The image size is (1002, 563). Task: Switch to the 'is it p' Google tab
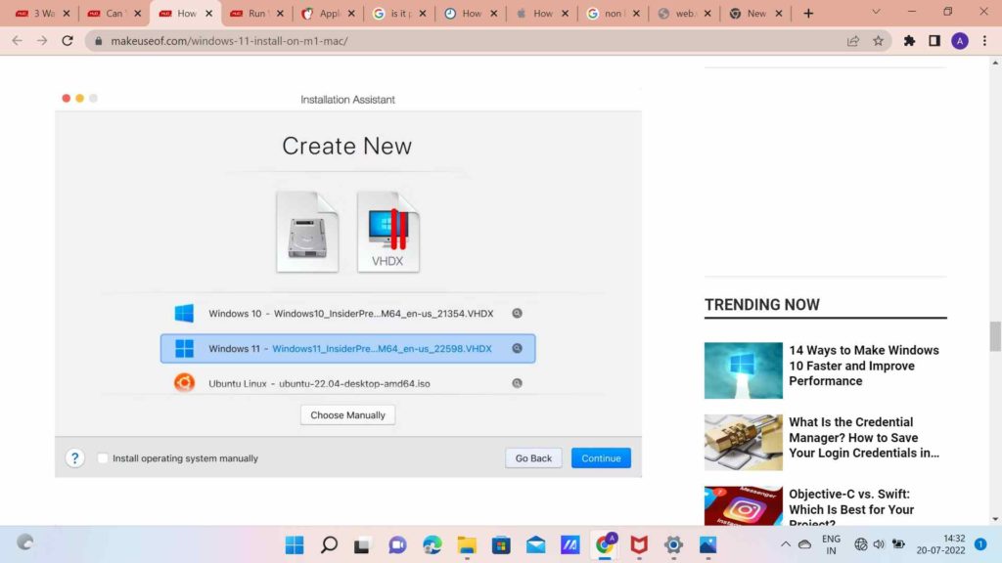[399, 14]
